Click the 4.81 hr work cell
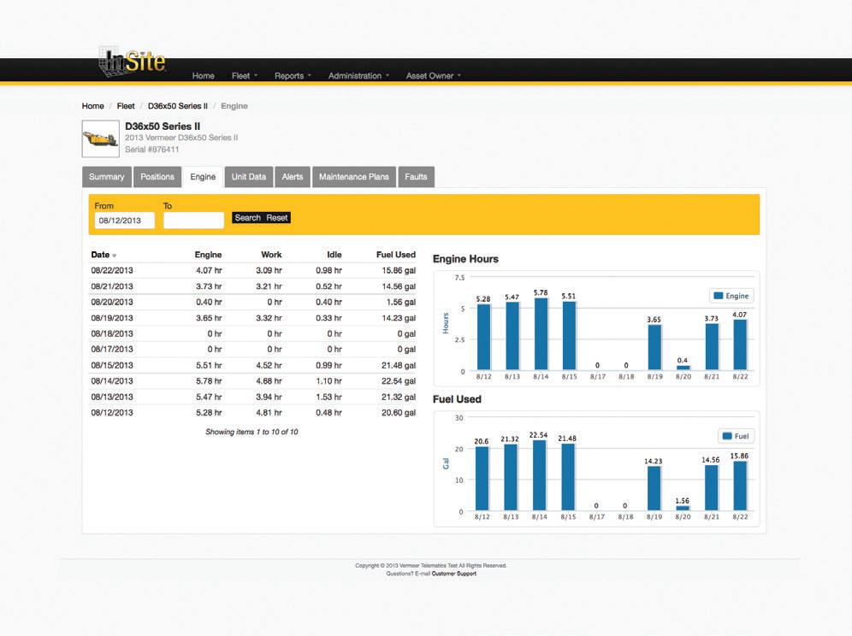This screenshot has width=852, height=636. pos(269,412)
